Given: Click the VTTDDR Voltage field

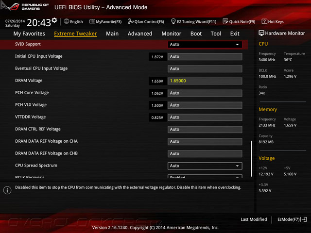Looking at the screenshot, I should click(205, 117).
